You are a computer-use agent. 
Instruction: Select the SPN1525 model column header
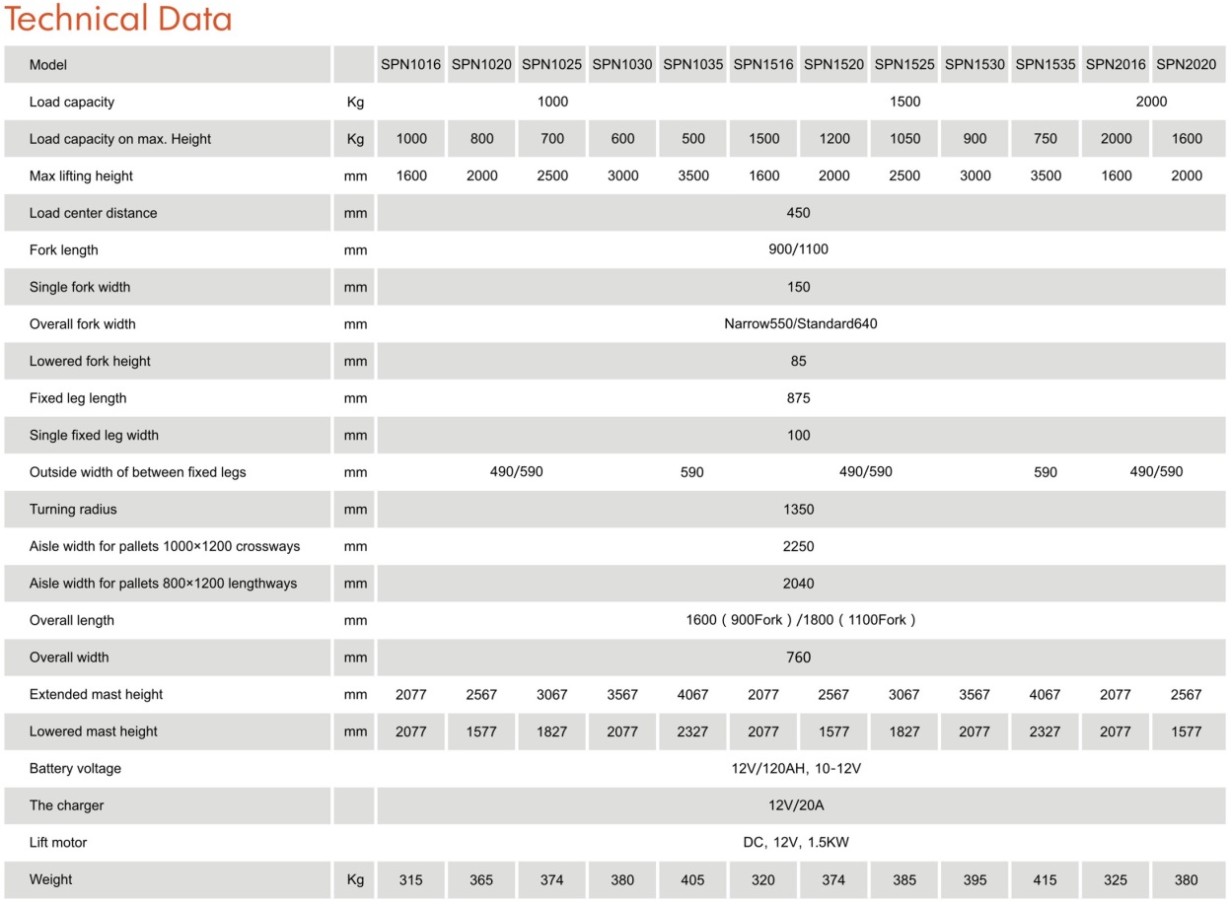904,65
